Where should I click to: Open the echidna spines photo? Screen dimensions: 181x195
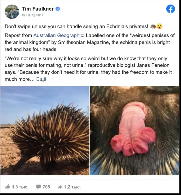click(45, 131)
